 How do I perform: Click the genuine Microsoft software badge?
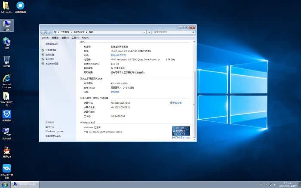tap(181, 130)
